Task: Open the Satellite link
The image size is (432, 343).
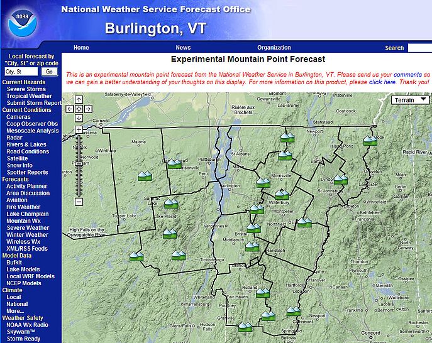Action: [17, 158]
